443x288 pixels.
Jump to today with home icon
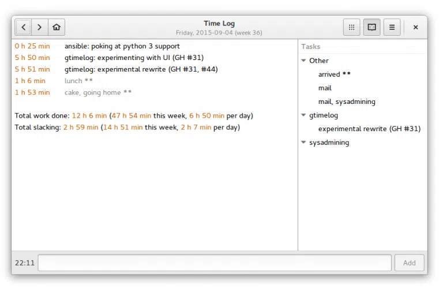point(56,27)
